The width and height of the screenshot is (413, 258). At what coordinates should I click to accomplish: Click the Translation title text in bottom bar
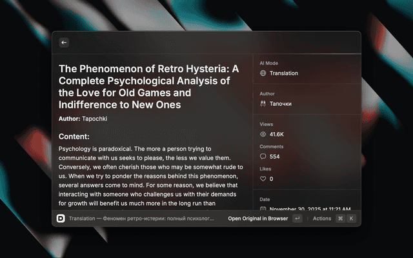[141, 219]
